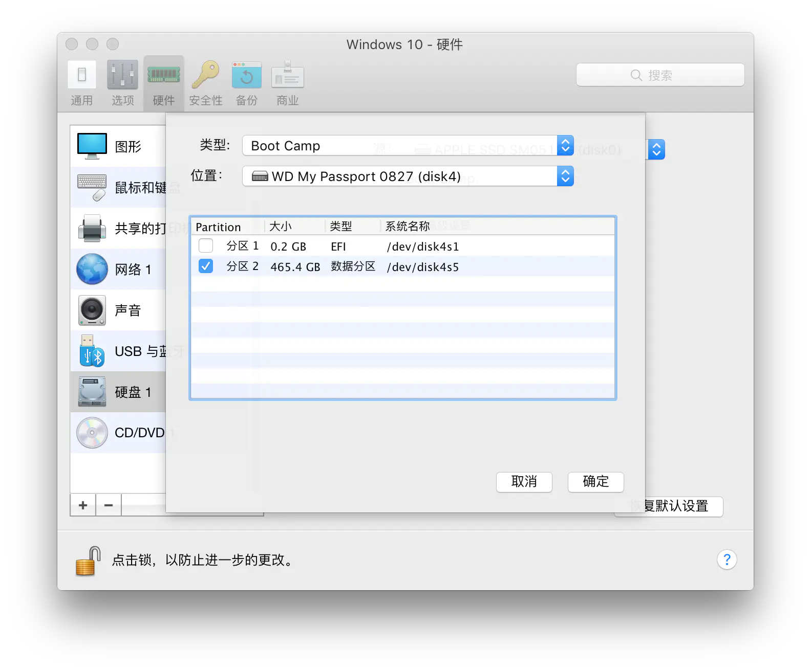The image size is (811, 672).
Task: Sort by the 大小 column header
Action: pos(295,227)
